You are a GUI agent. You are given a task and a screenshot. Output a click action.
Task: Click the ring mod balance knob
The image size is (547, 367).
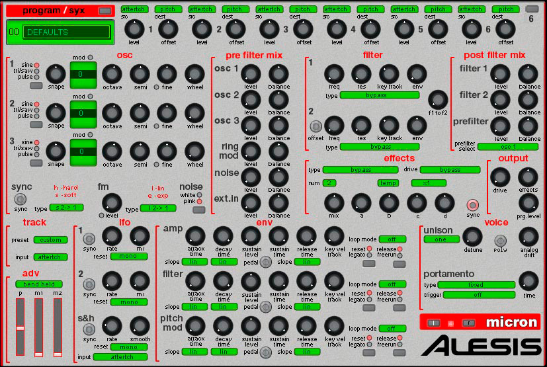click(x=278, y=151)
